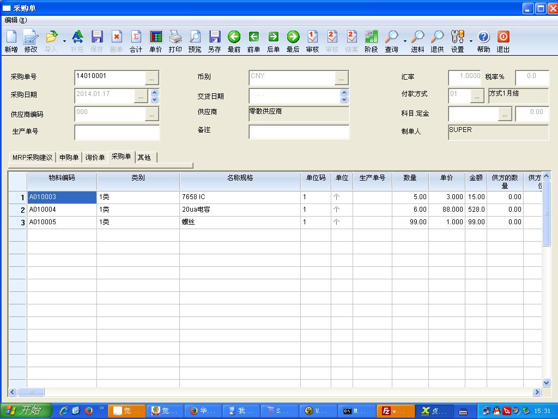Open lookup button beside 采购单号 field
This screenshot has height=419, width=558.
(152, 78)
